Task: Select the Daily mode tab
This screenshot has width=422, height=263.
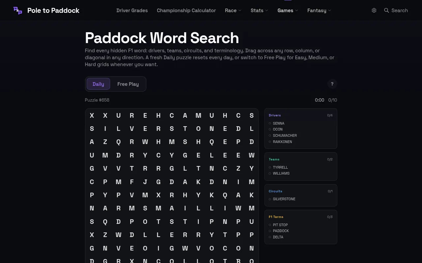Action: [98, 84]
